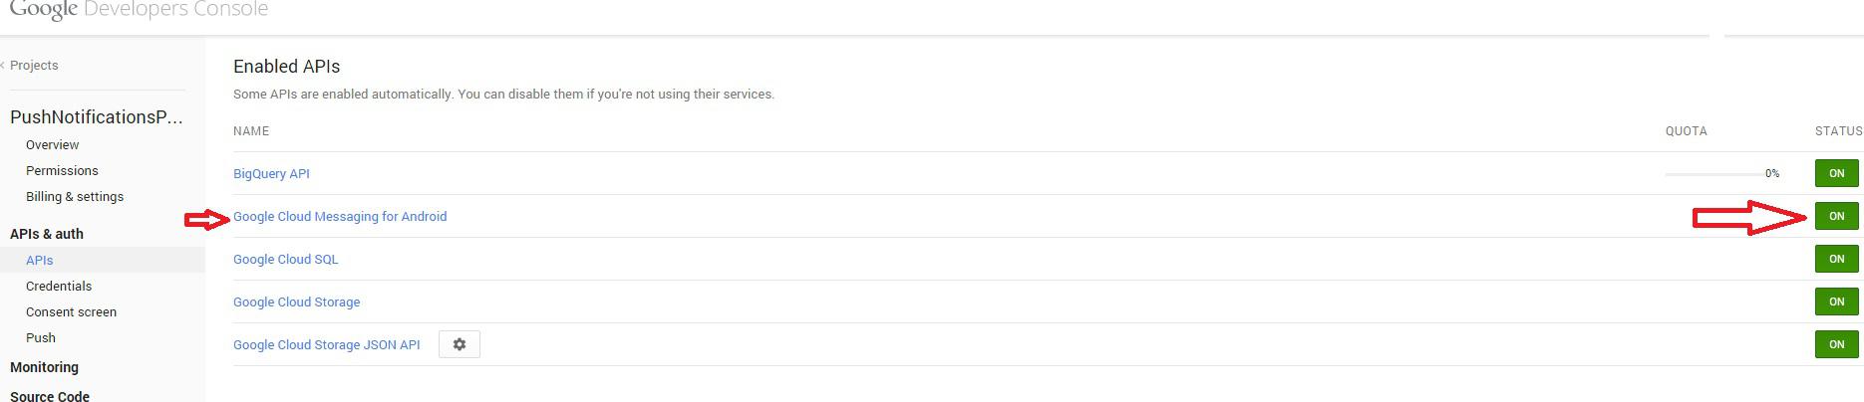Turn off Google Cloud SQL status
Screen dimensions: 1864x402
click(1836, 259)
